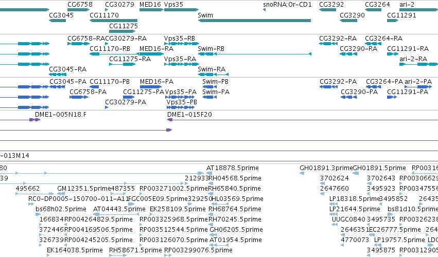438x258 pixels.
Task: Select the CG3264 gene bar
Action: click(x=373, y=10)
